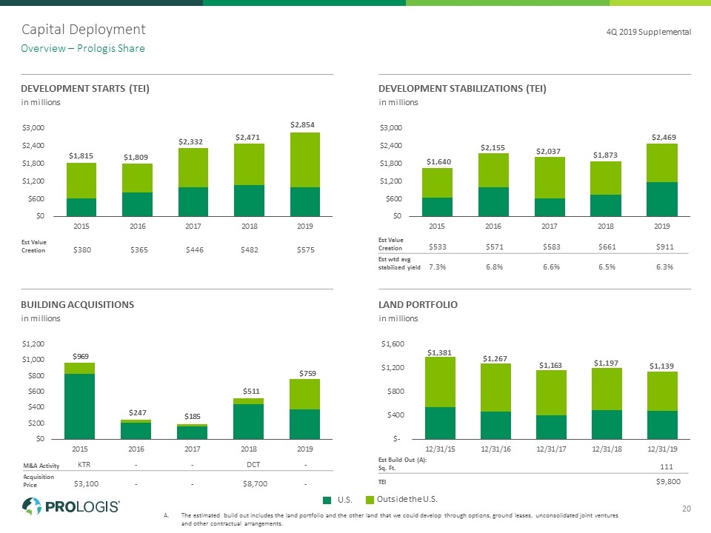Click the 6.3% stabilized yield value
The image size is (711, 533).
[665, 267]
